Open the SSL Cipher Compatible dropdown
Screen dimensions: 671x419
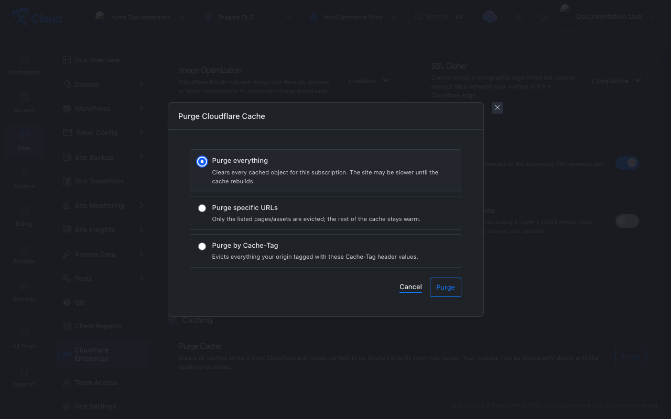click(x=616, y=81)
